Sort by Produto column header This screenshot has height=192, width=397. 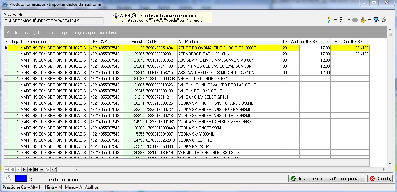pyautogui.click(x=134, y=42)
